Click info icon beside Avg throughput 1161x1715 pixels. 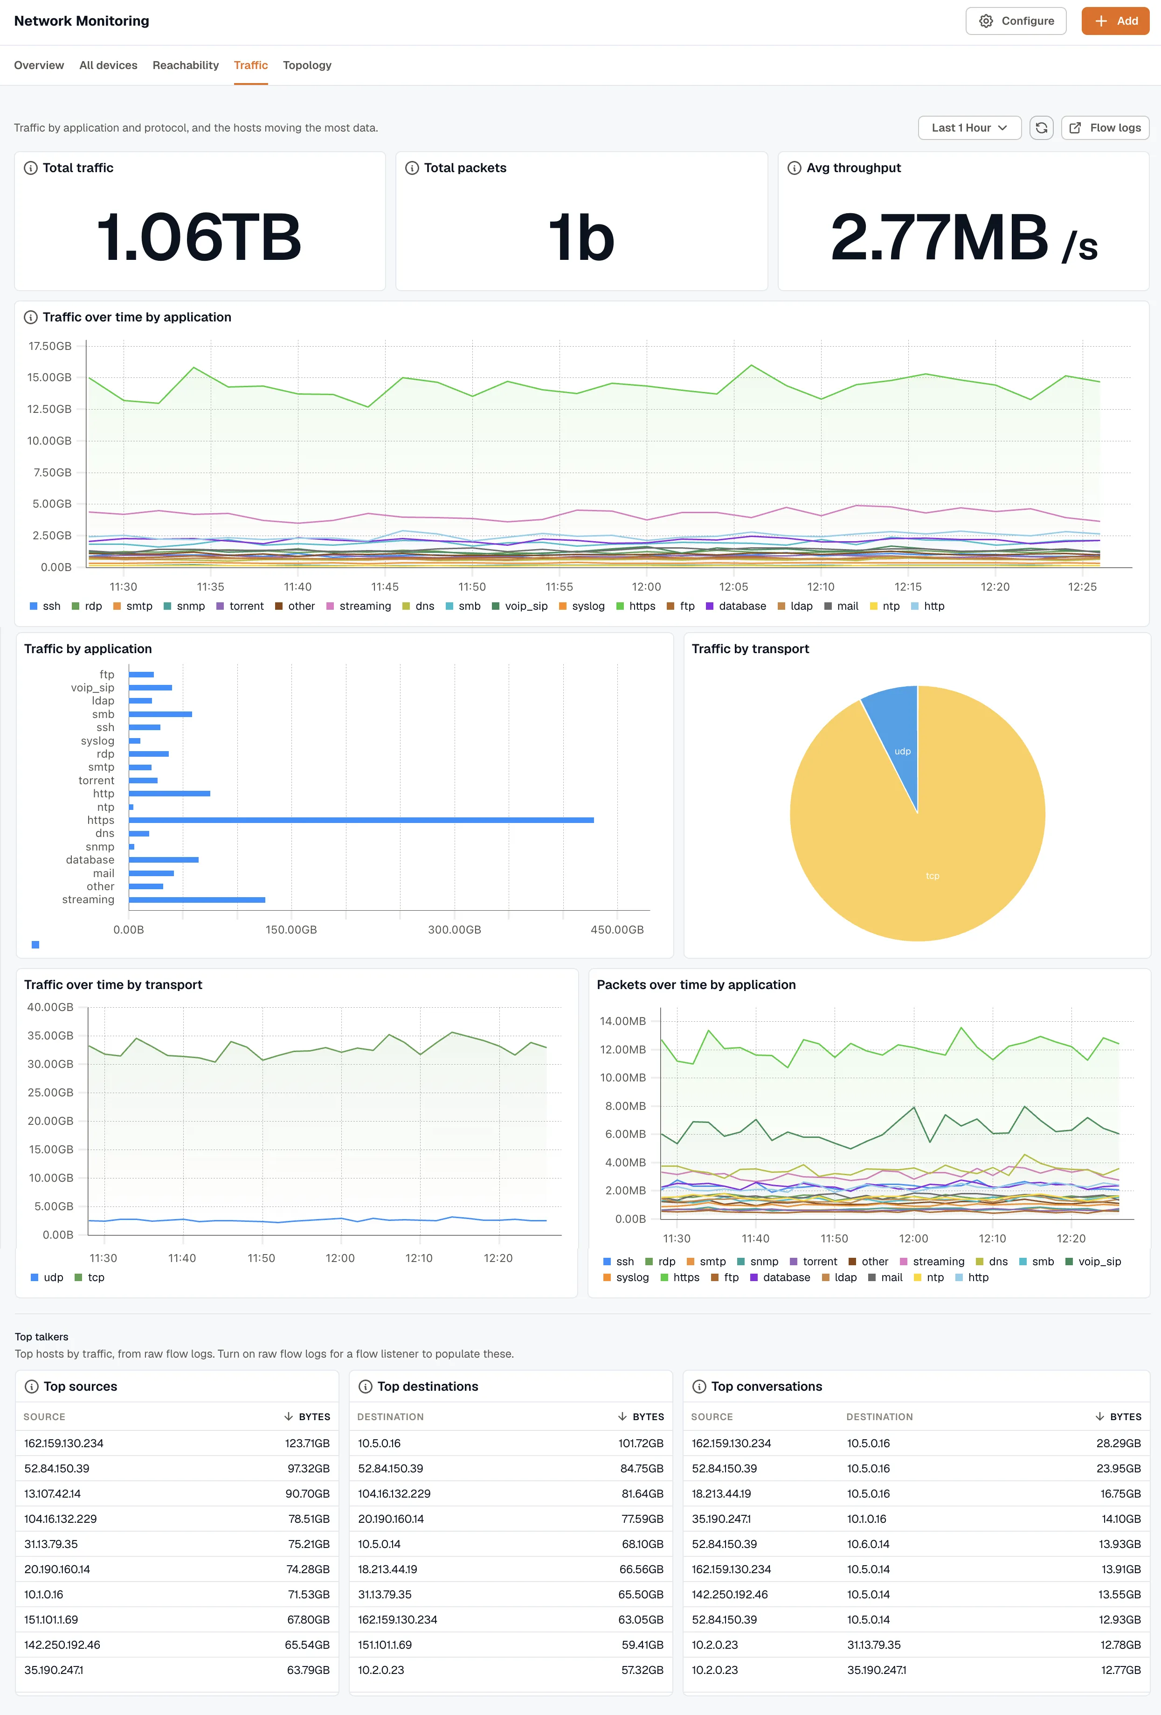pyautogui.click(x=795, y=168)
